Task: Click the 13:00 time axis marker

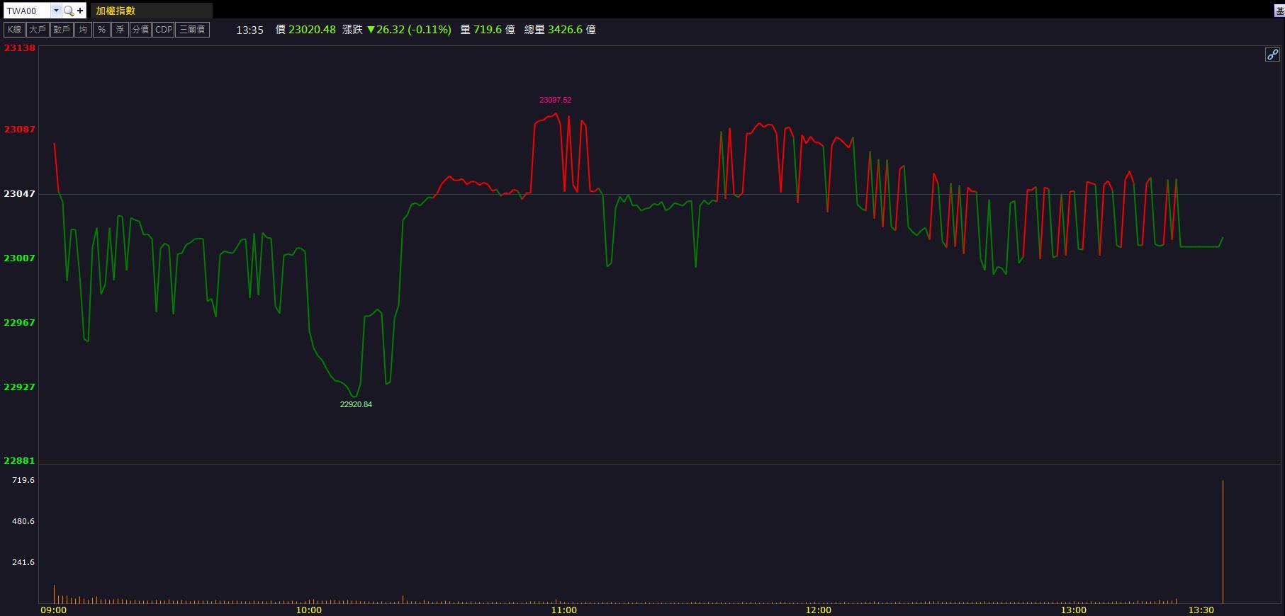Action: click(x=1074, y=610)
